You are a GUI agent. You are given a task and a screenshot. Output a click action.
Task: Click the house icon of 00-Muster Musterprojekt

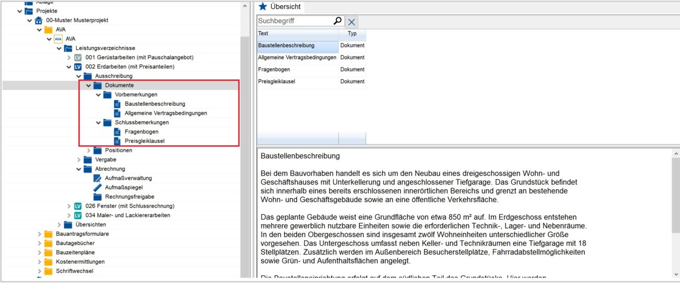(x=39, y=20)
